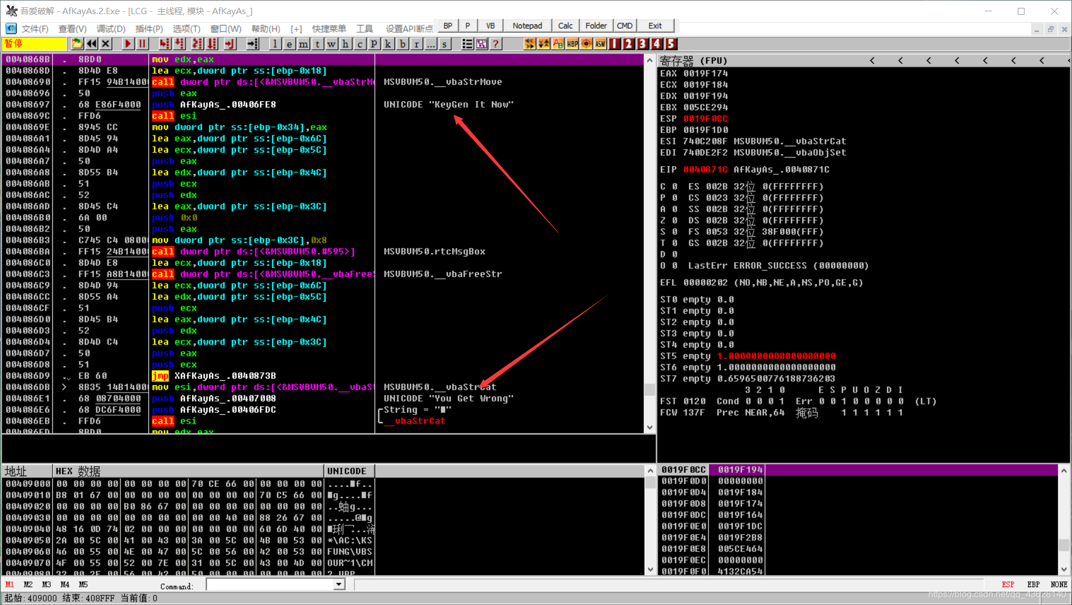
Task: Click the appearance grid icon
Action: coord(481,44)
